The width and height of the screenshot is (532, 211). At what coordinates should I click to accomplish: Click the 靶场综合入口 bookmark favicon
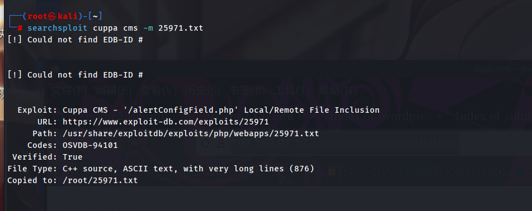pyautogui.click(x=331, y=172)
